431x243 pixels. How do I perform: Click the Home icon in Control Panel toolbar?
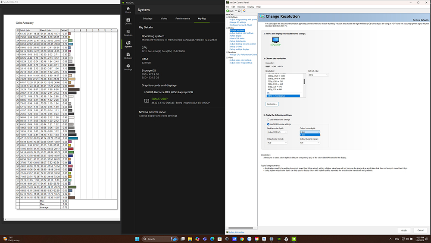point(244,11)
